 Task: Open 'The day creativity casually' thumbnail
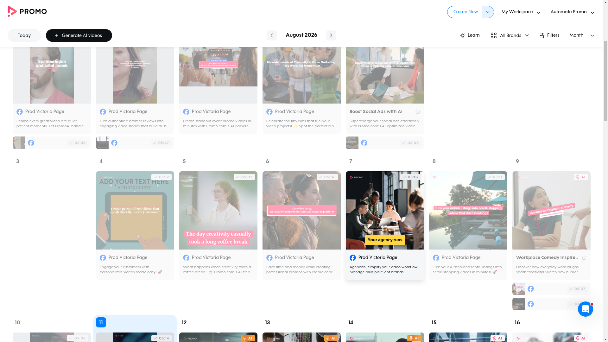pyautogui.click(x=218, y=211)
